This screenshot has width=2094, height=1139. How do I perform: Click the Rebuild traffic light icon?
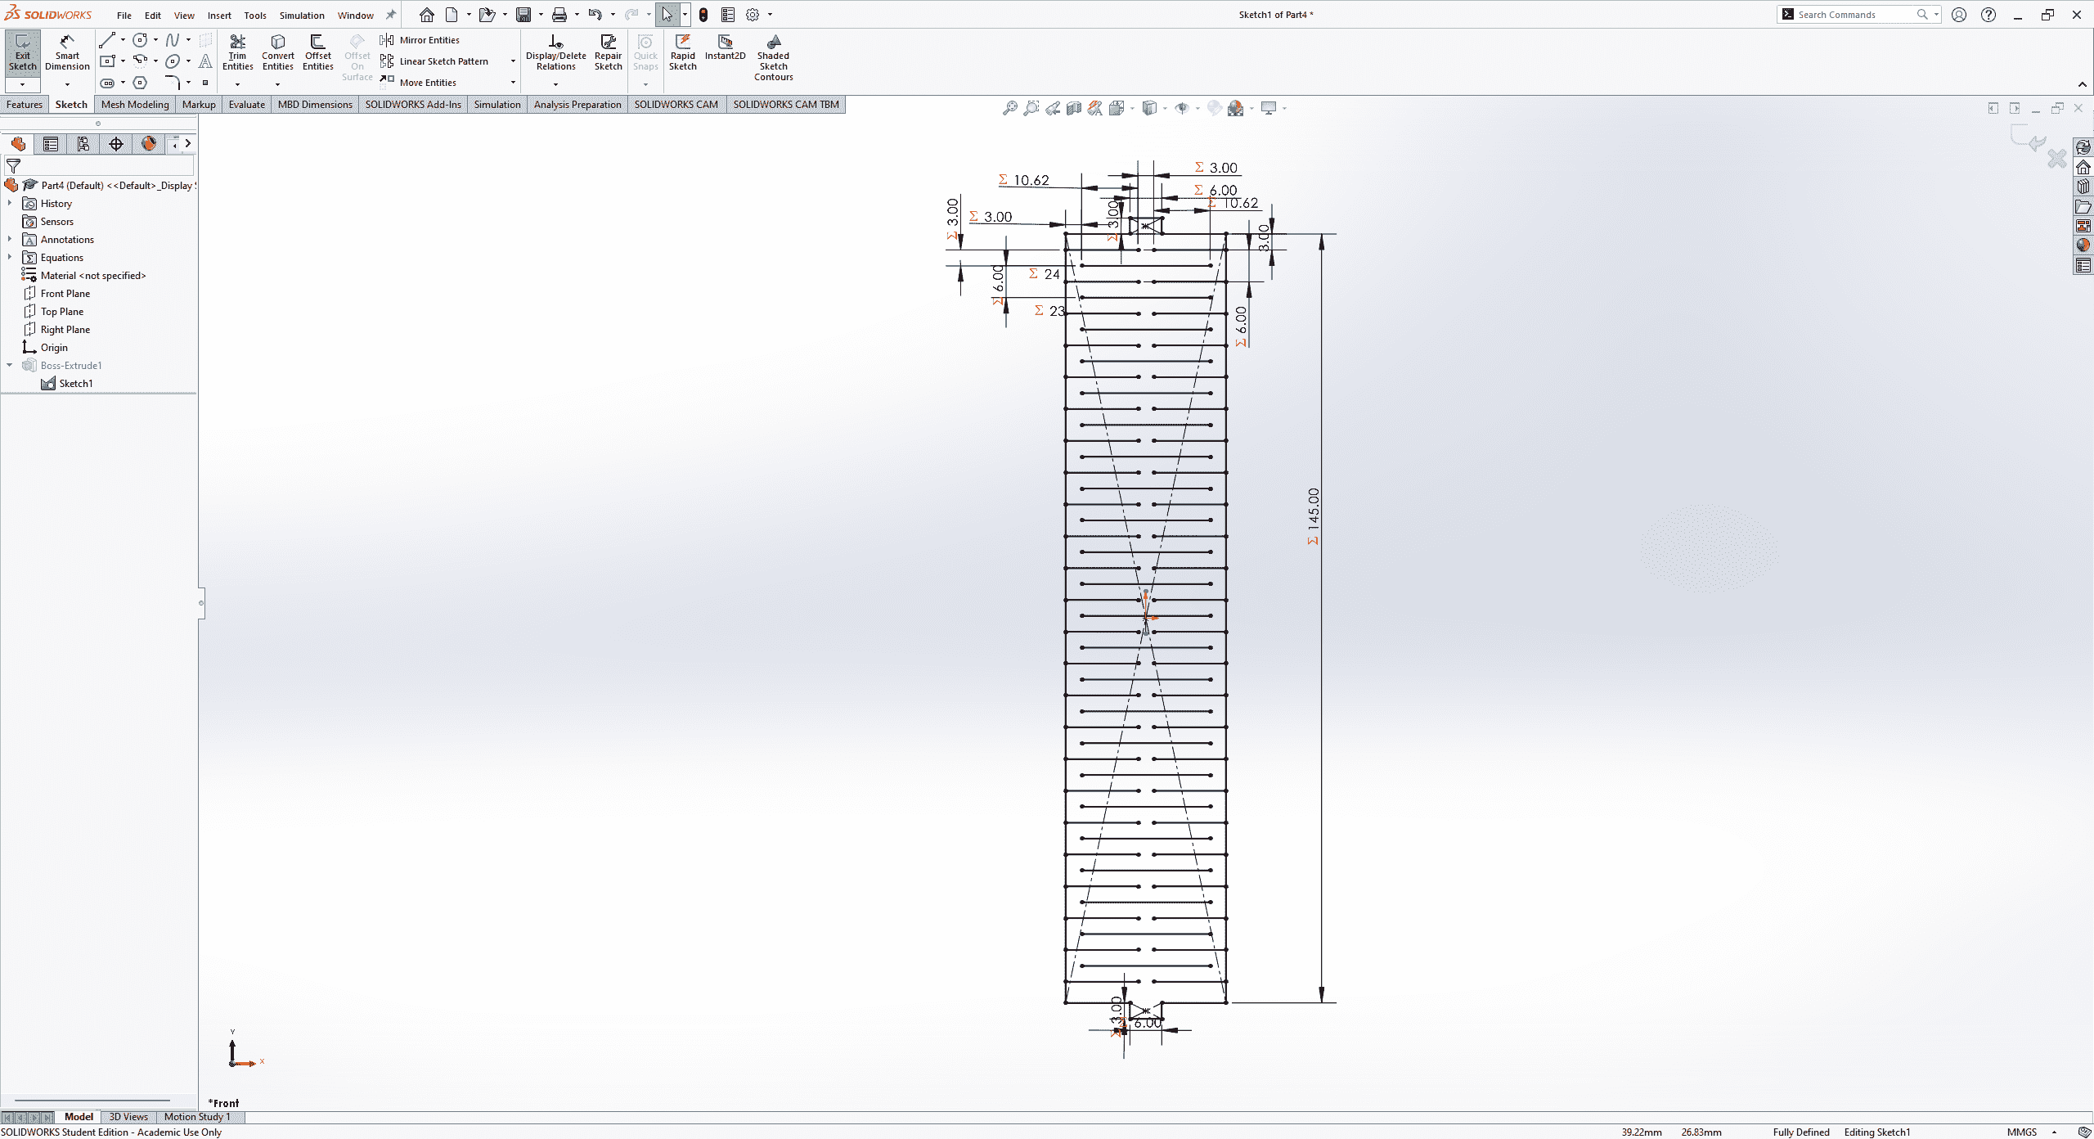point(703,15)
